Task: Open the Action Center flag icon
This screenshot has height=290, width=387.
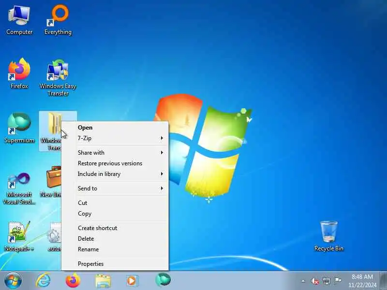Action: pyautogui.click(x=338, y=281)
